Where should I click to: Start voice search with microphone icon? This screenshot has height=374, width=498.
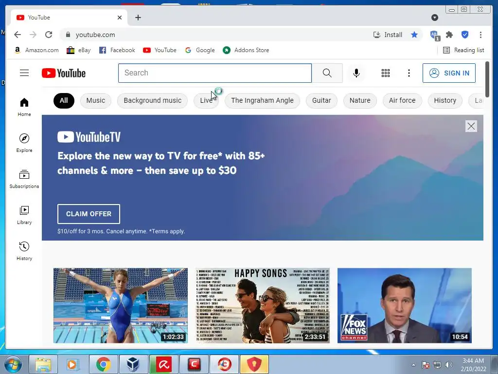(356, 73)
